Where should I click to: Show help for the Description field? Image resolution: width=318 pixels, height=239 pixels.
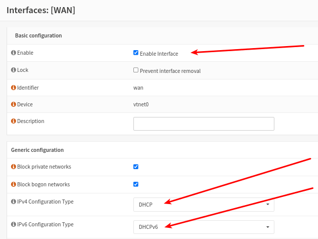click(x=14, y=122)
